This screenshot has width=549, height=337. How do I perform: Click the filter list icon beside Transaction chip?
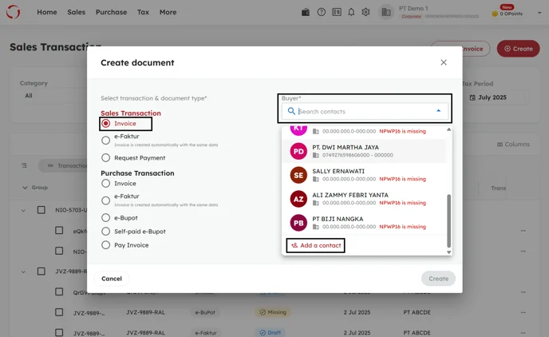point(24,165)
